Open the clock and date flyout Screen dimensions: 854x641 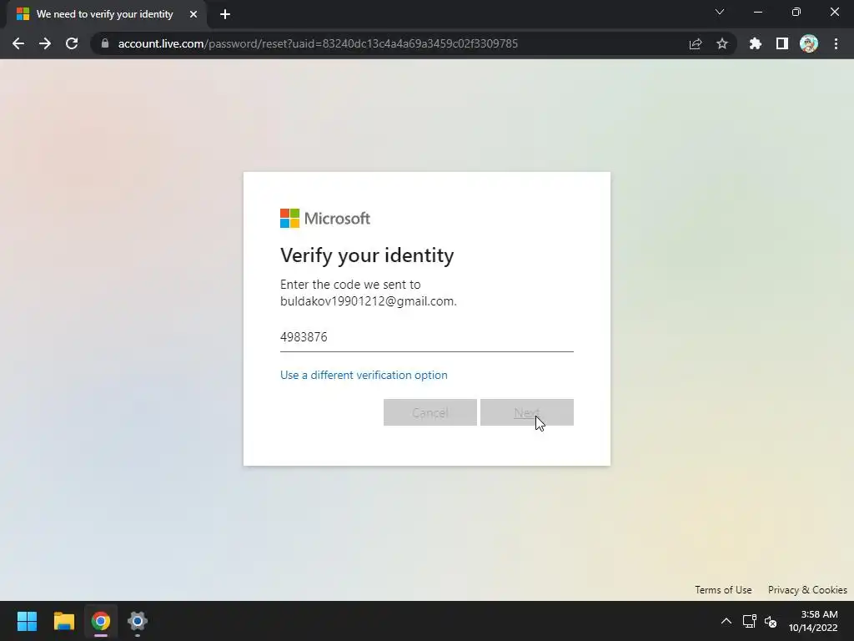tap(813, 621)
